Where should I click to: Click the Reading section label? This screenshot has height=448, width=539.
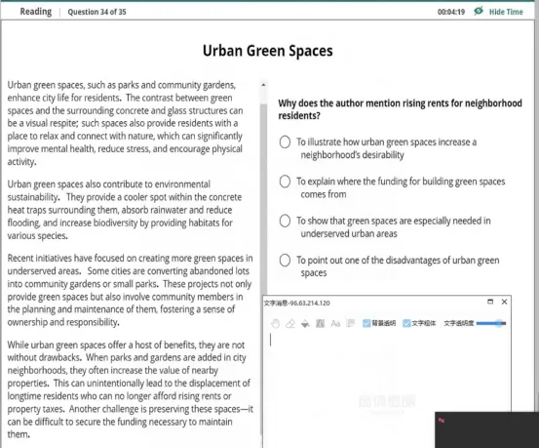pos(36,12)
